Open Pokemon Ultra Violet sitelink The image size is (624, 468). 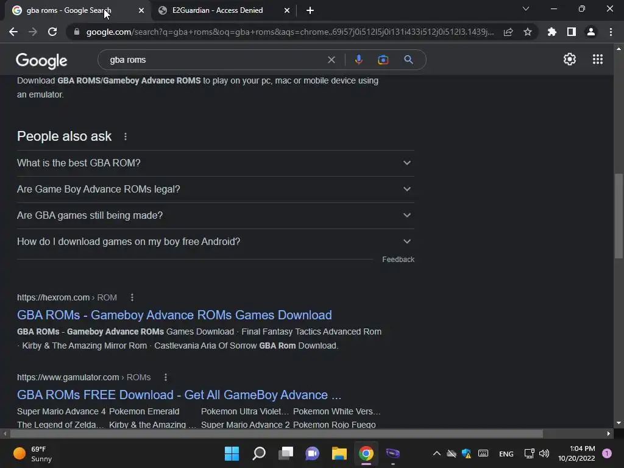coord(245,411)
